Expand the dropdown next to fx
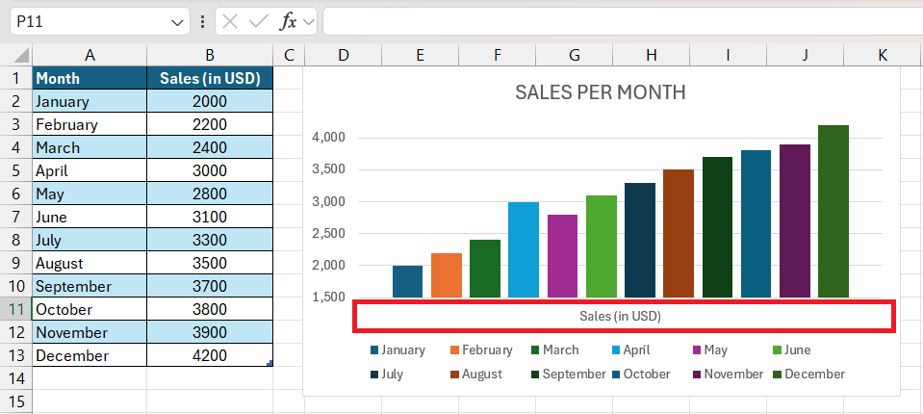923x414 pixels. [308, 22]
